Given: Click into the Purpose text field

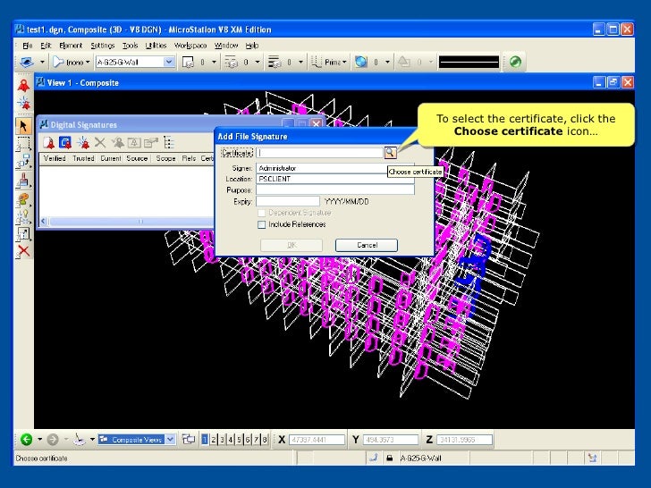Looking at the screenshot, I should tap(335, 189).
